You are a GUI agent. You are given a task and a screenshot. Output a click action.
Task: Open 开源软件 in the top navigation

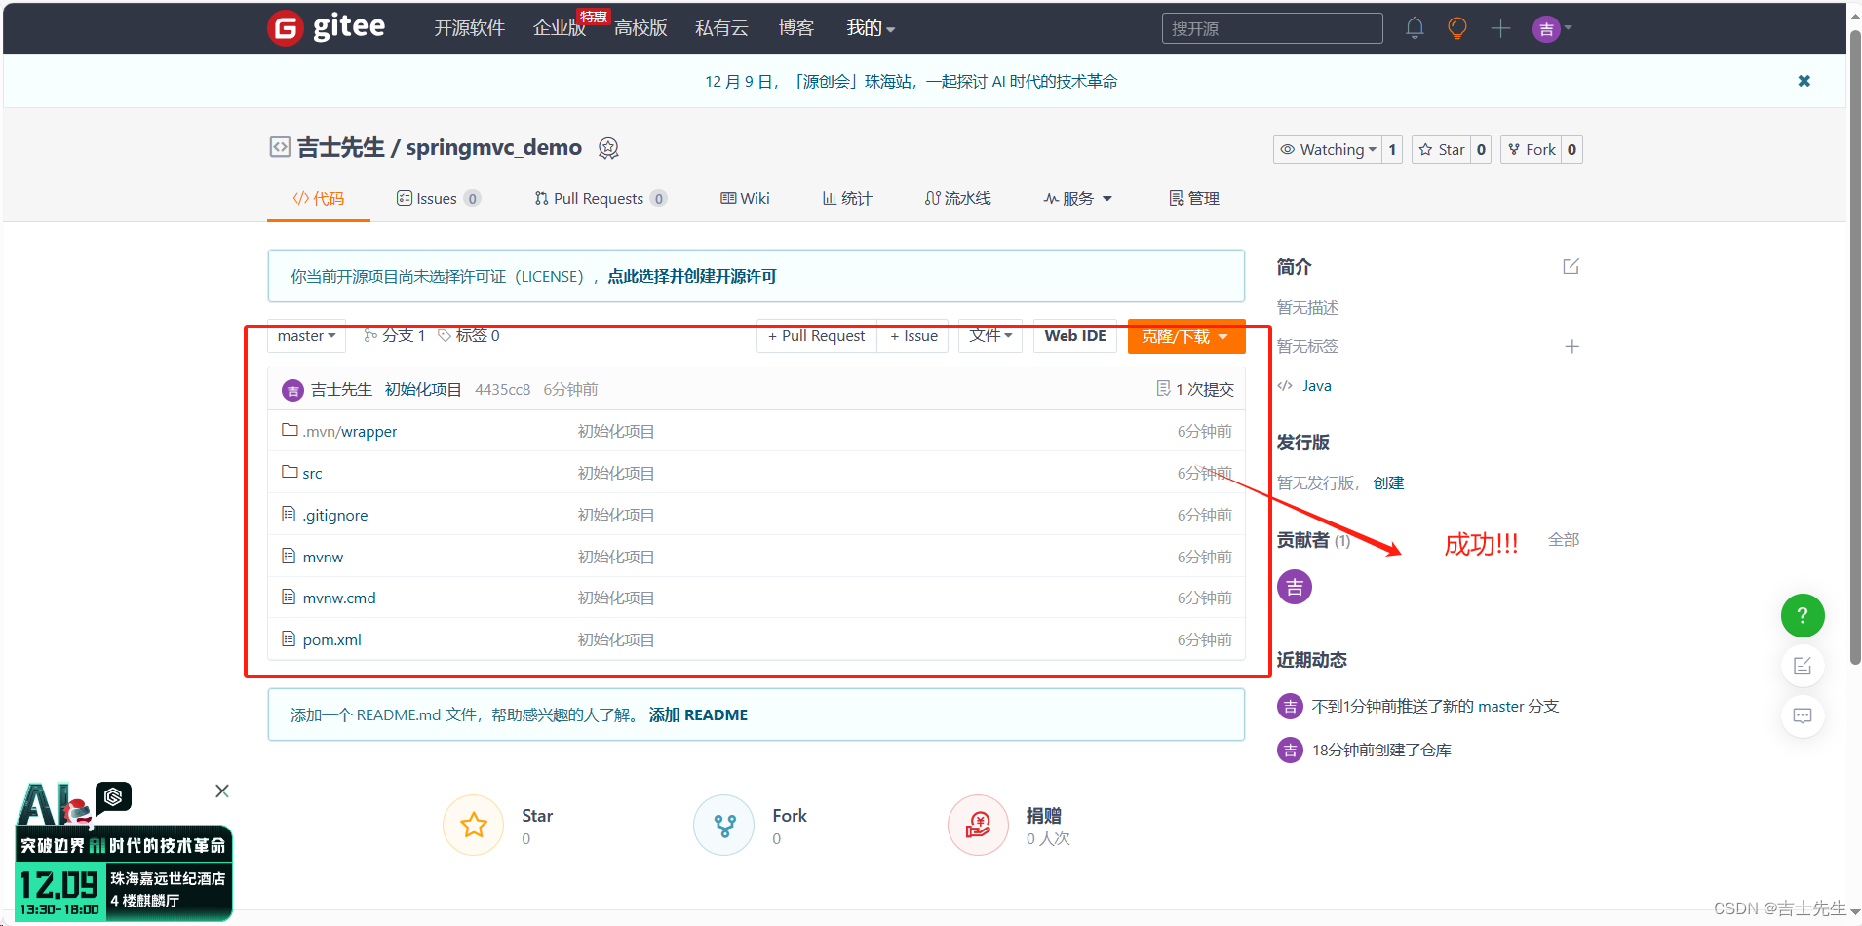coord(469,28)
